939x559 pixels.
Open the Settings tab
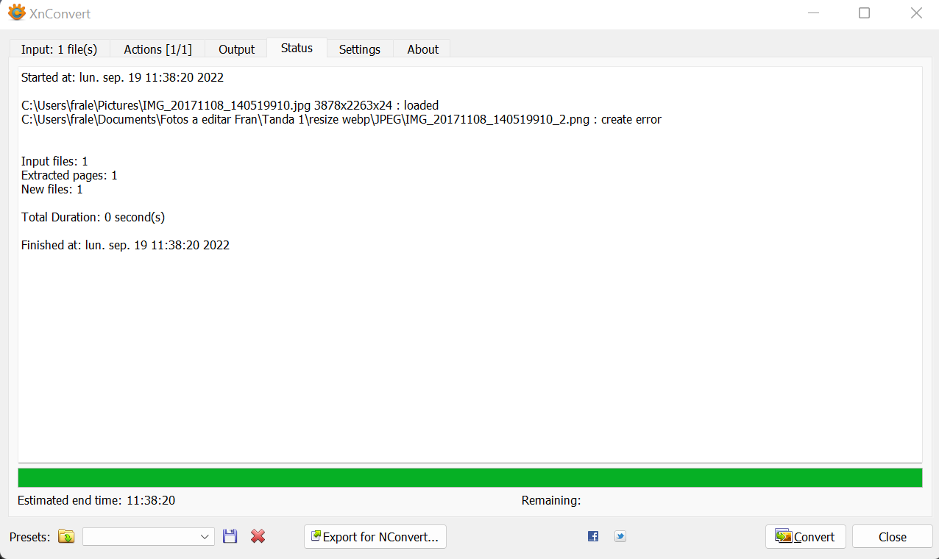(x=360, y=49)
